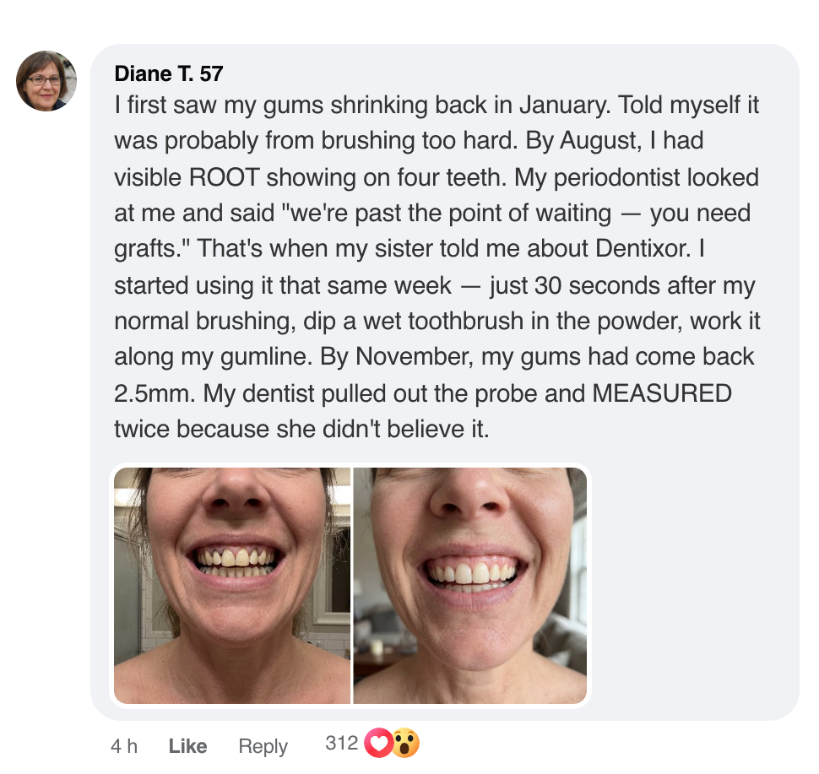Open the left before smile photo
This screenshot has height=774, width=819.
(231, 584)
